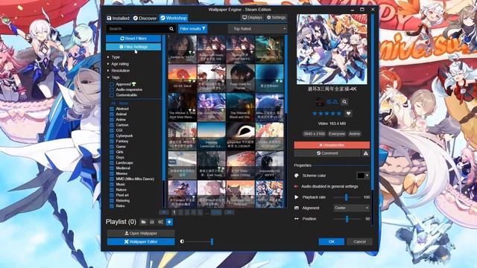The height and width of the screenshot is (268, 477).
Task: Go to results page 1
Action: click(x=174, y=212)
